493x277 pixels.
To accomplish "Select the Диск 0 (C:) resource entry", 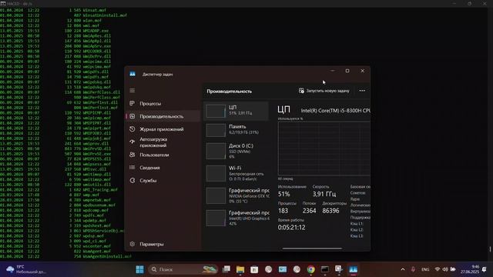I will [x=236, y=151].
